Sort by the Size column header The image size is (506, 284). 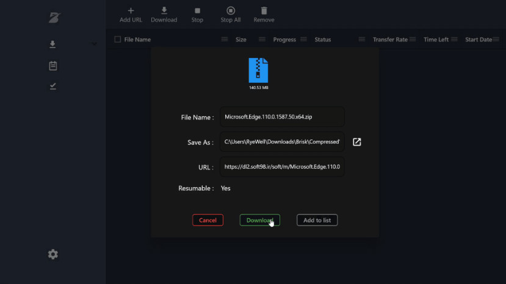click(x=240, y=40)
